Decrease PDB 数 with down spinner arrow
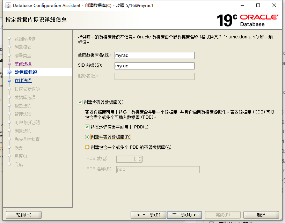Screen dimensions: 285x223 140,161
